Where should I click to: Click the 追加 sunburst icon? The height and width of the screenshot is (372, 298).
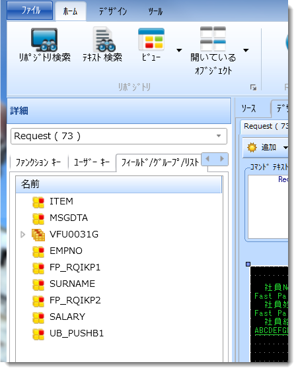point(252,147)
